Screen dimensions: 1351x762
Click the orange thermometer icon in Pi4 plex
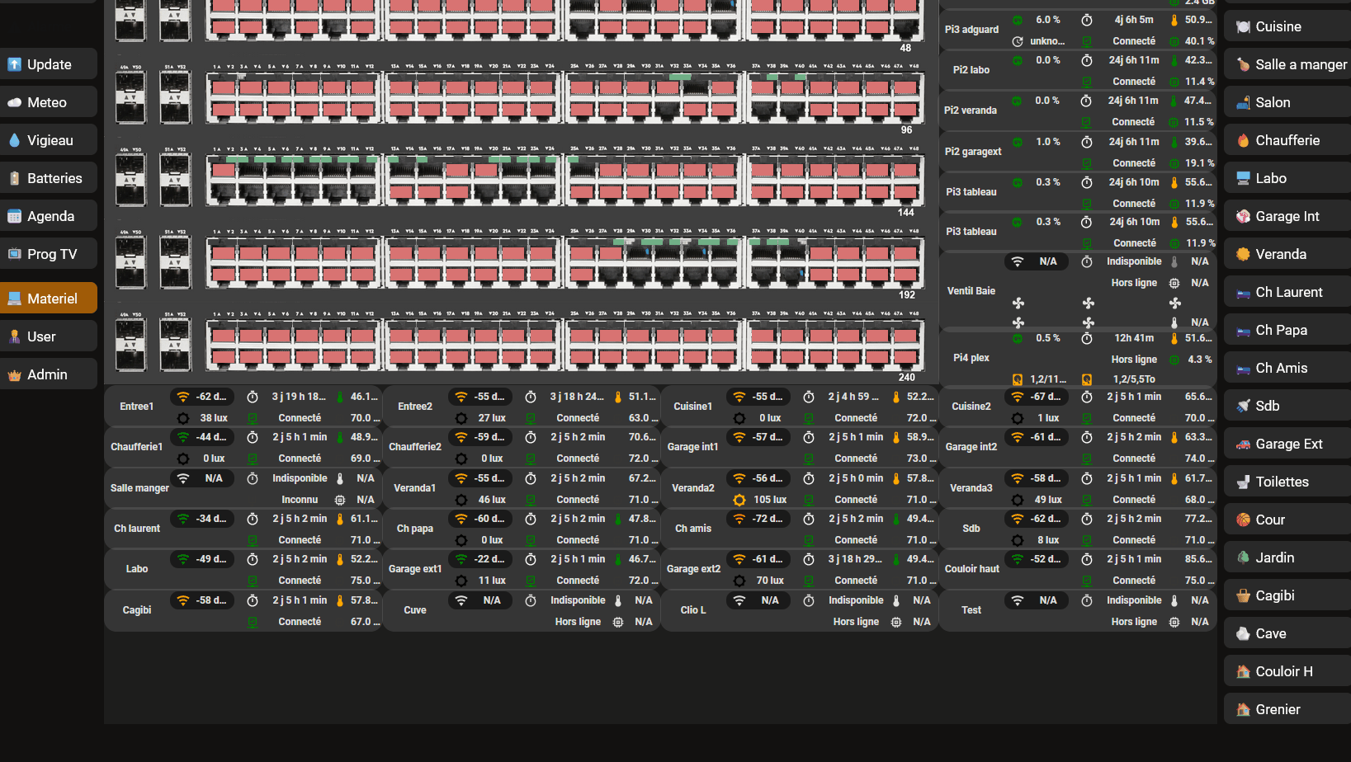pyautogui.click(x=1174, y=338)
